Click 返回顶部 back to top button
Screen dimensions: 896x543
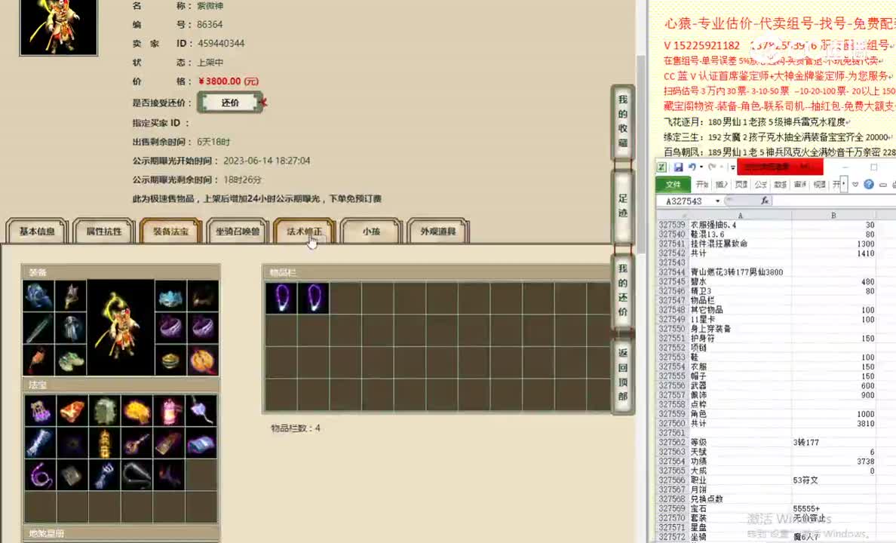[x=623, y=375]
